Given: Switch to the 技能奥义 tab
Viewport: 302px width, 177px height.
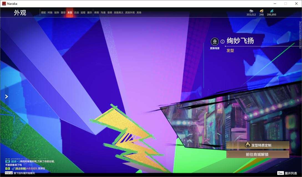Looking at the screenshot, I should click(118, 12).
